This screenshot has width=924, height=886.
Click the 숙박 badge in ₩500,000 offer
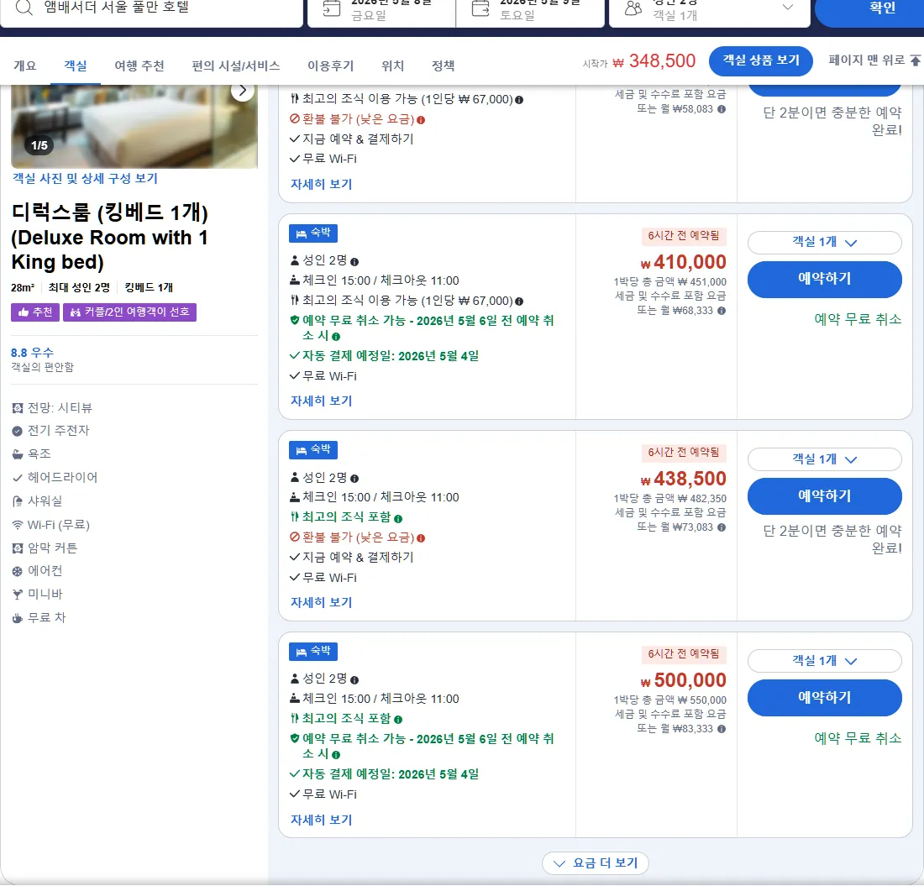[x=313, y=652]
